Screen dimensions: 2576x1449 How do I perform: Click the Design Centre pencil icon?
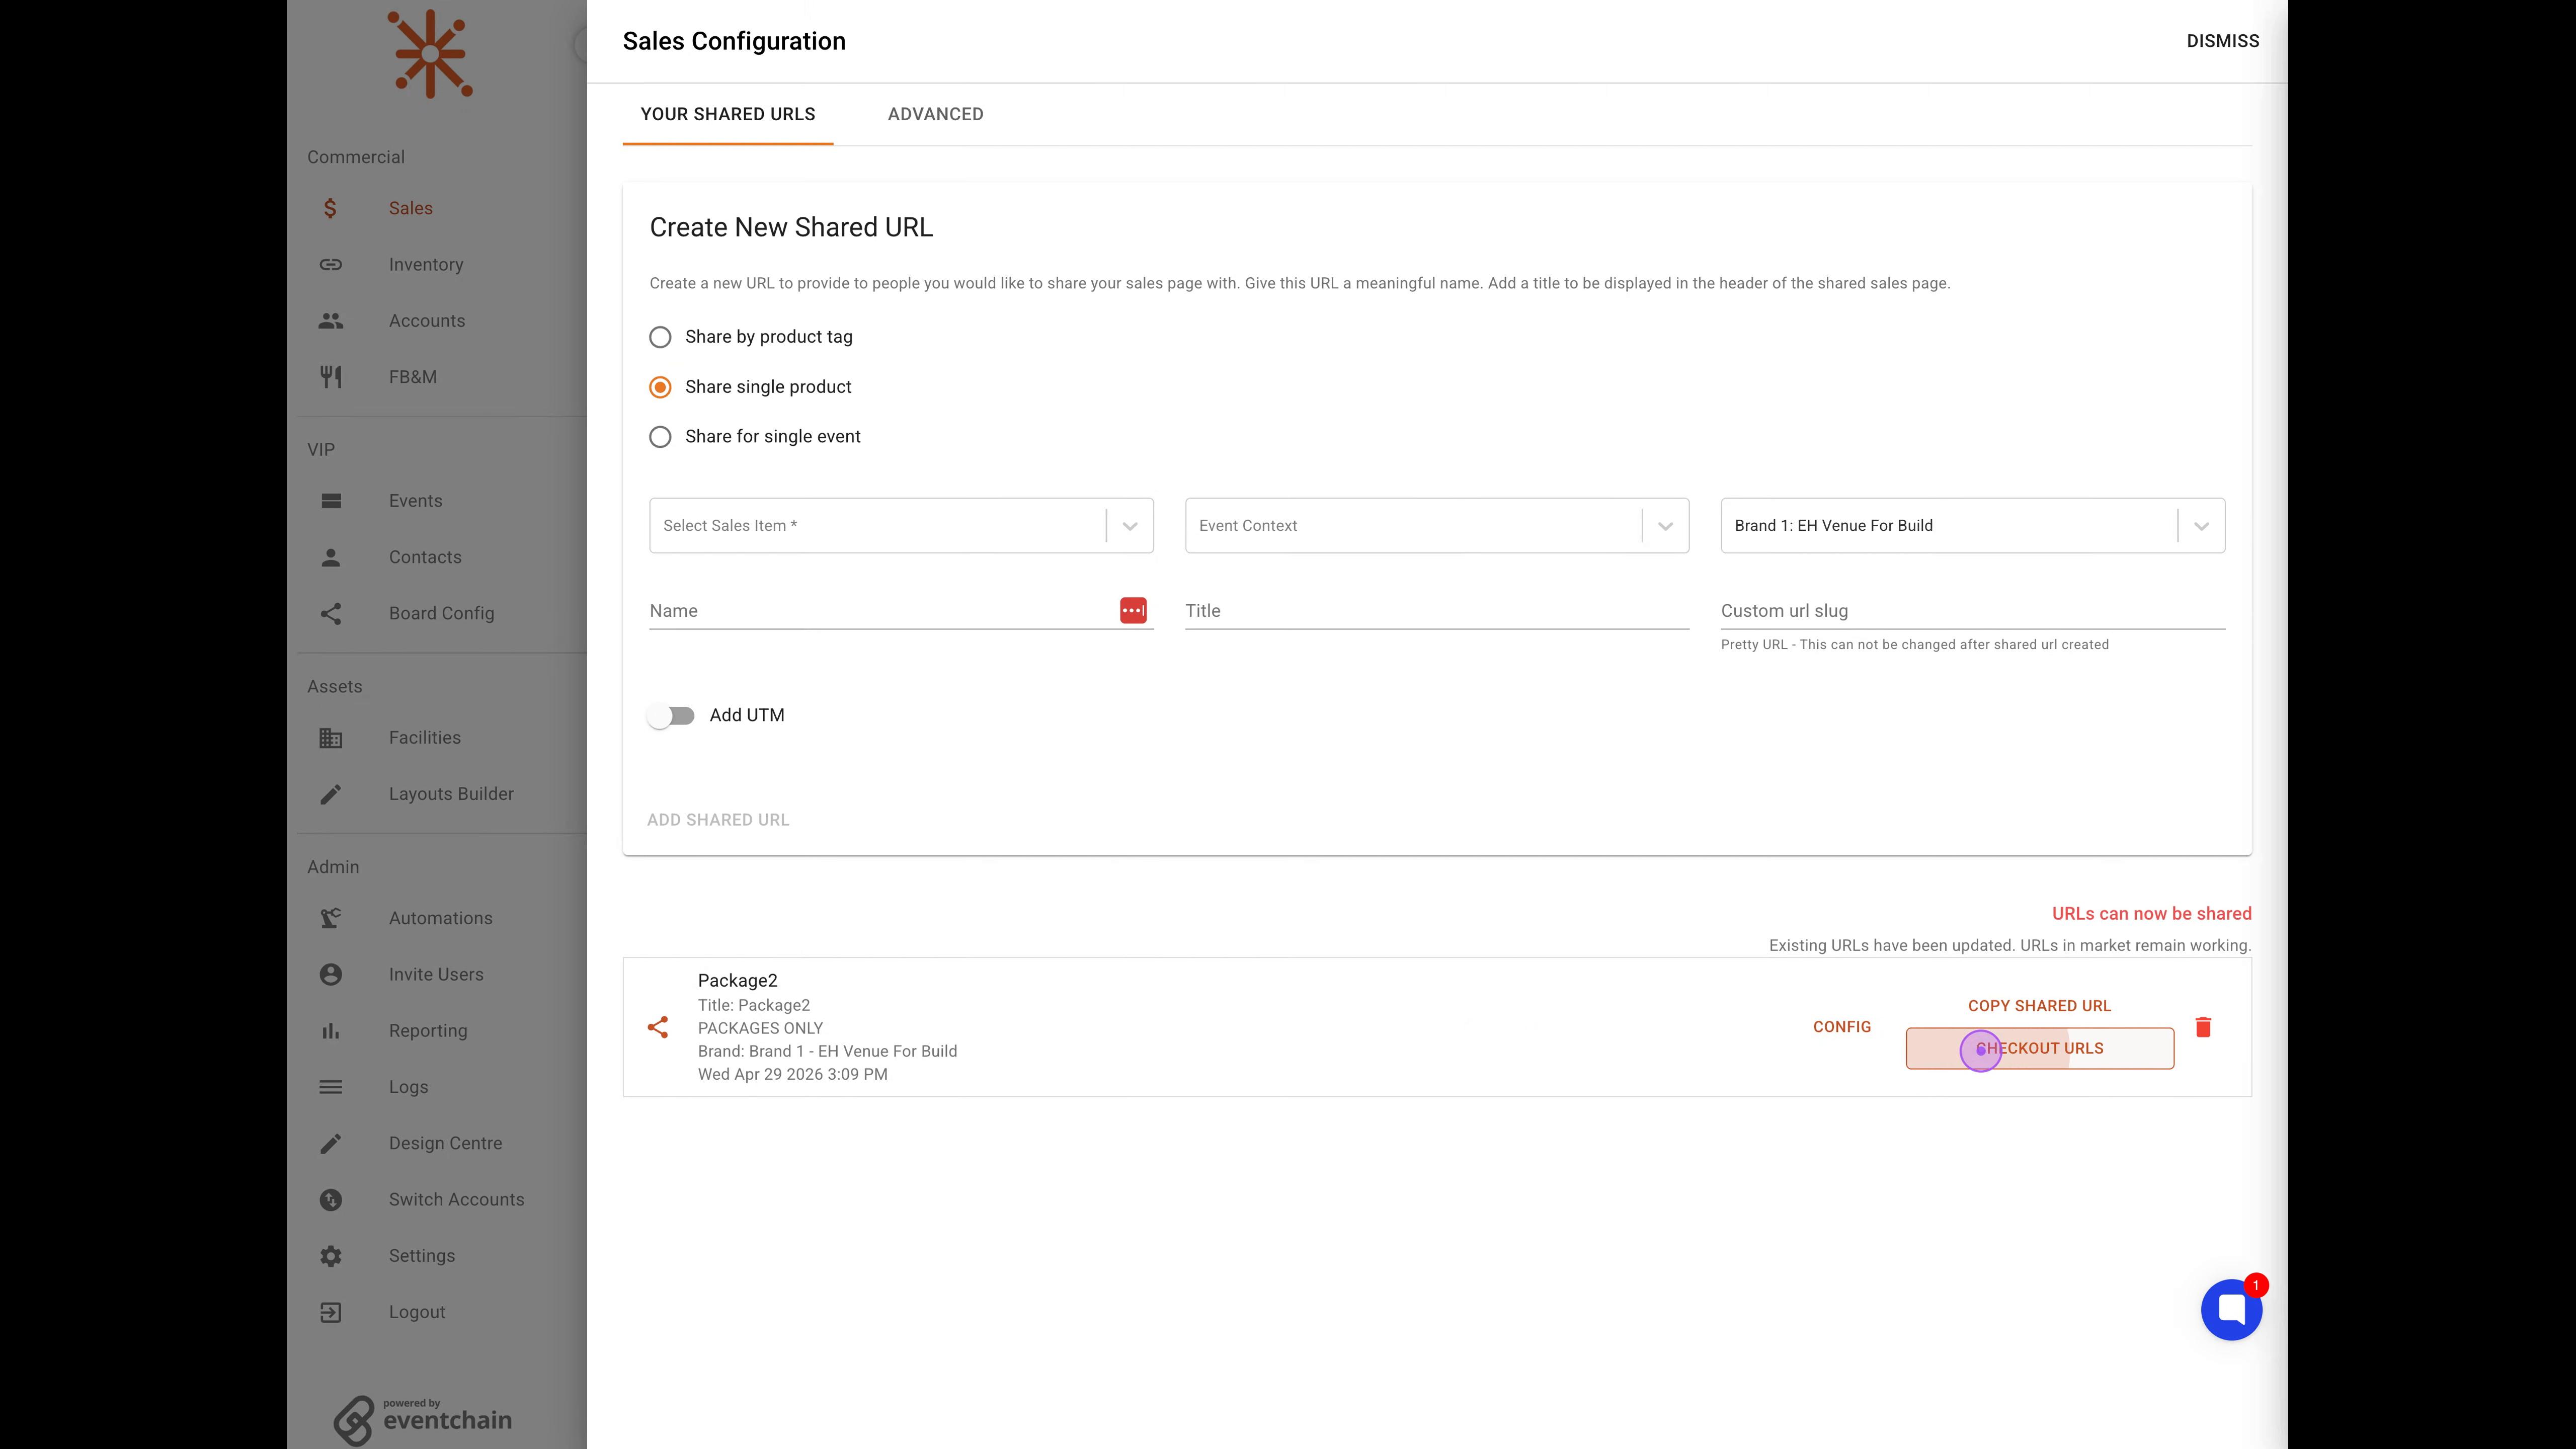pyautogui.click(x=331, y=1143)
